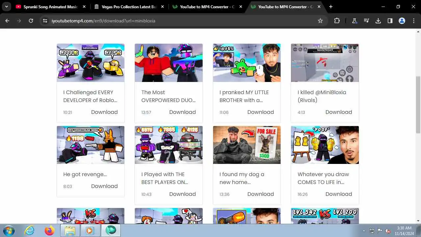This screenshot has width=421, height=237.
Task: Open thumbnail of 'He got revenge...' video
Action: [90, 145]
